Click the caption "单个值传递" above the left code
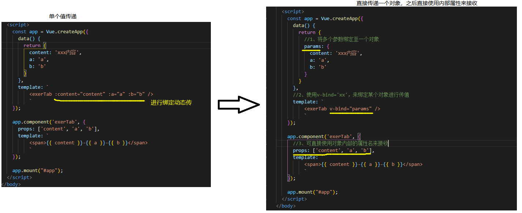522x213 pixels. point(63,16)
